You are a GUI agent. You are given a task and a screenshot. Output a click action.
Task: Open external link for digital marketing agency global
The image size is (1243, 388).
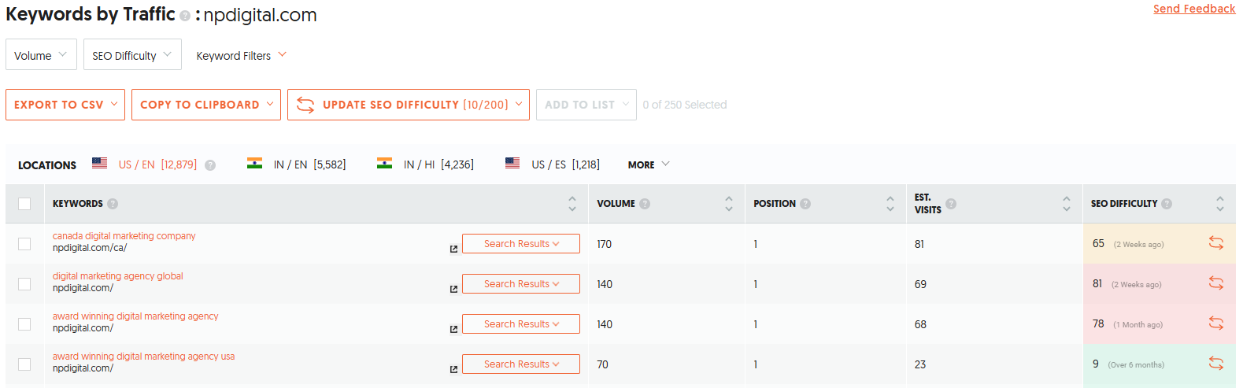click(x=453, y=289)
